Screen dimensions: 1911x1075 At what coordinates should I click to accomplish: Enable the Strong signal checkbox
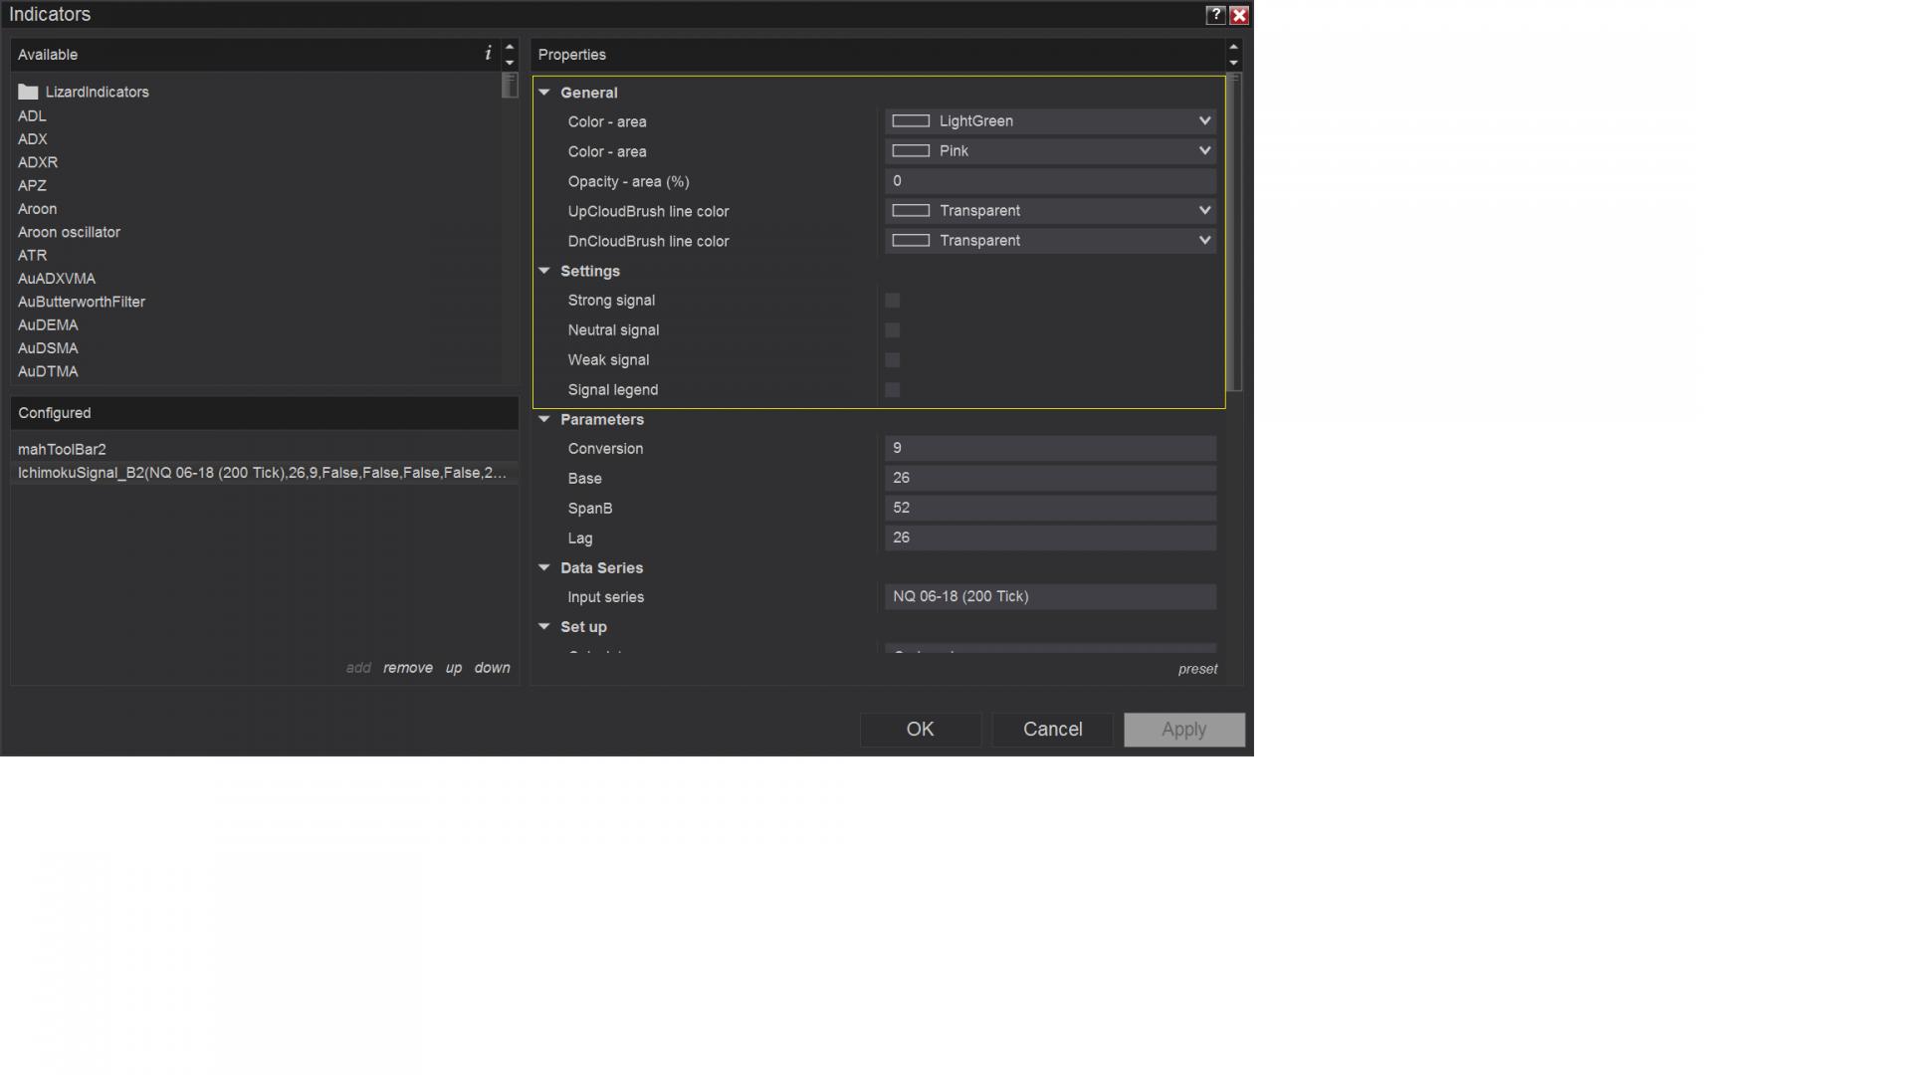click(x=892, y=301)
